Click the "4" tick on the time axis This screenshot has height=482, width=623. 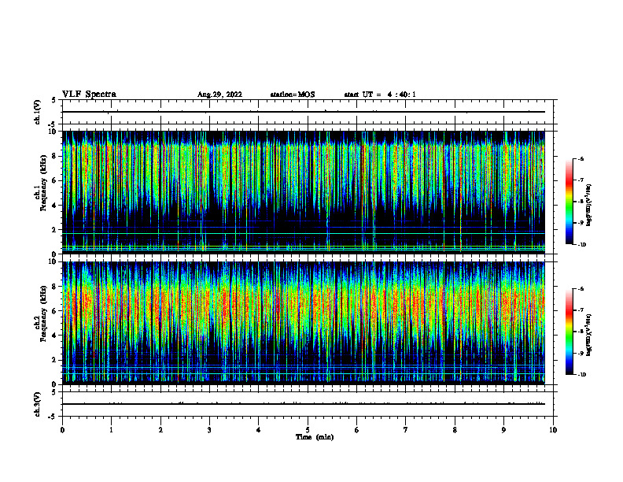tap(259, 430)
